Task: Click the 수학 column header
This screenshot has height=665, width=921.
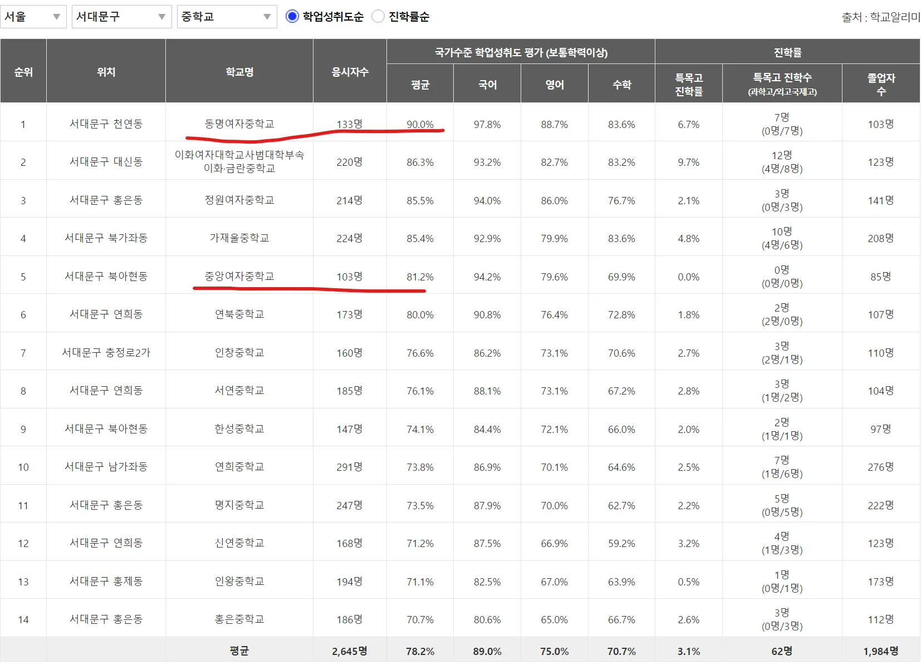Action: coord(621,84)
